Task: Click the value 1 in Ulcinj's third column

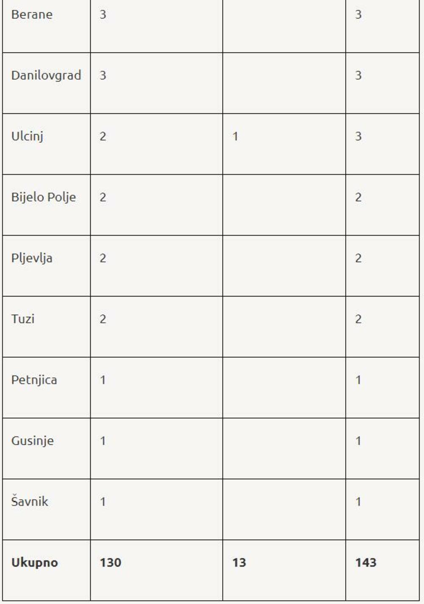Action: tap(235, 136)
